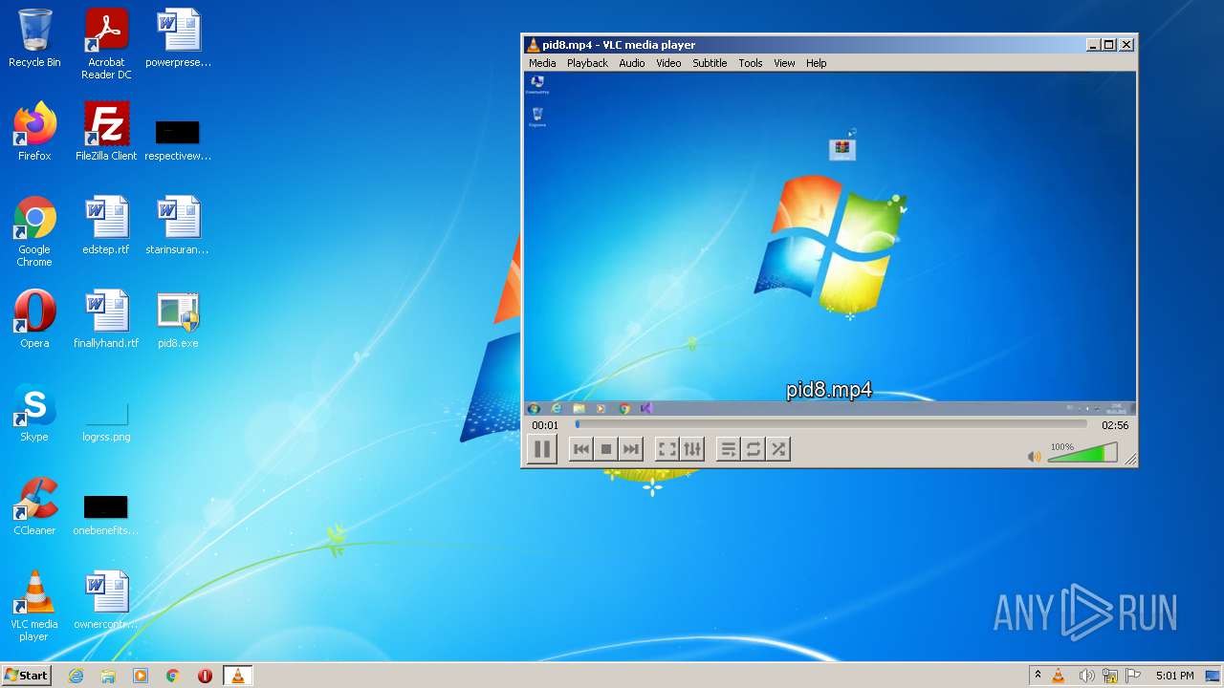Viewport: 1224px width, 688px height.
Task: Click the taskbar clock 5:01 PM
Action: (1174, 676)
